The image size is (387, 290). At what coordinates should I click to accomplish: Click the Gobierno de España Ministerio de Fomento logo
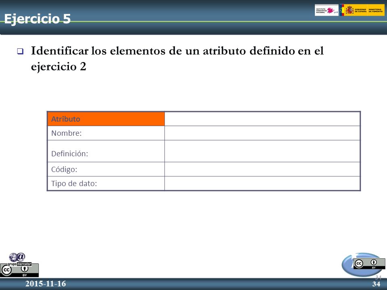click(x=362, y=10)
